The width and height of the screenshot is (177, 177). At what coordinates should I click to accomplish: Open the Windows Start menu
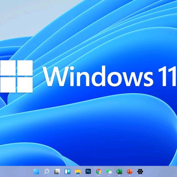click(x=36, y=171)
